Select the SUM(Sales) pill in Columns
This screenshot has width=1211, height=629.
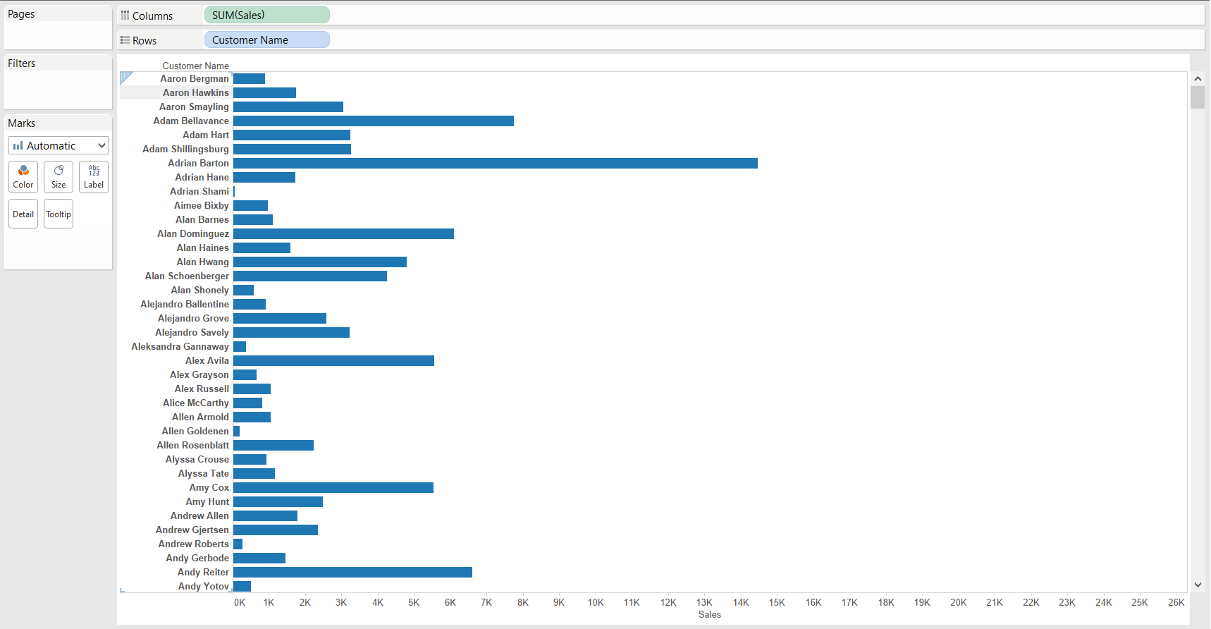point(266,15)
